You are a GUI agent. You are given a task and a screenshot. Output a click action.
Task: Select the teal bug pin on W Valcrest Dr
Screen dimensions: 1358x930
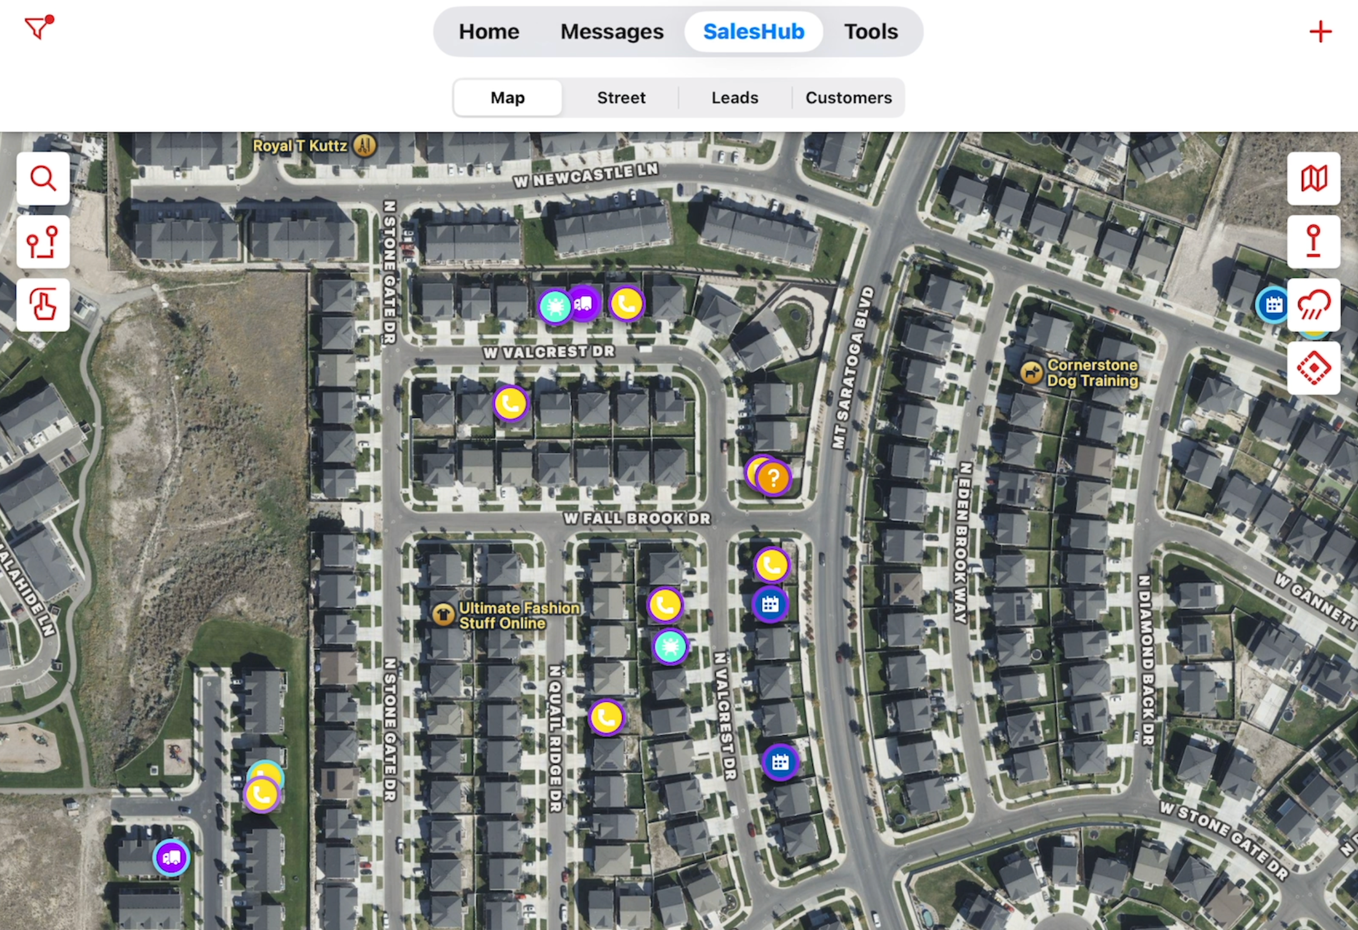[x=555, y=306]
